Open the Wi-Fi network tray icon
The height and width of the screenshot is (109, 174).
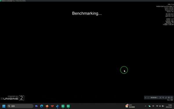[157, 106]
